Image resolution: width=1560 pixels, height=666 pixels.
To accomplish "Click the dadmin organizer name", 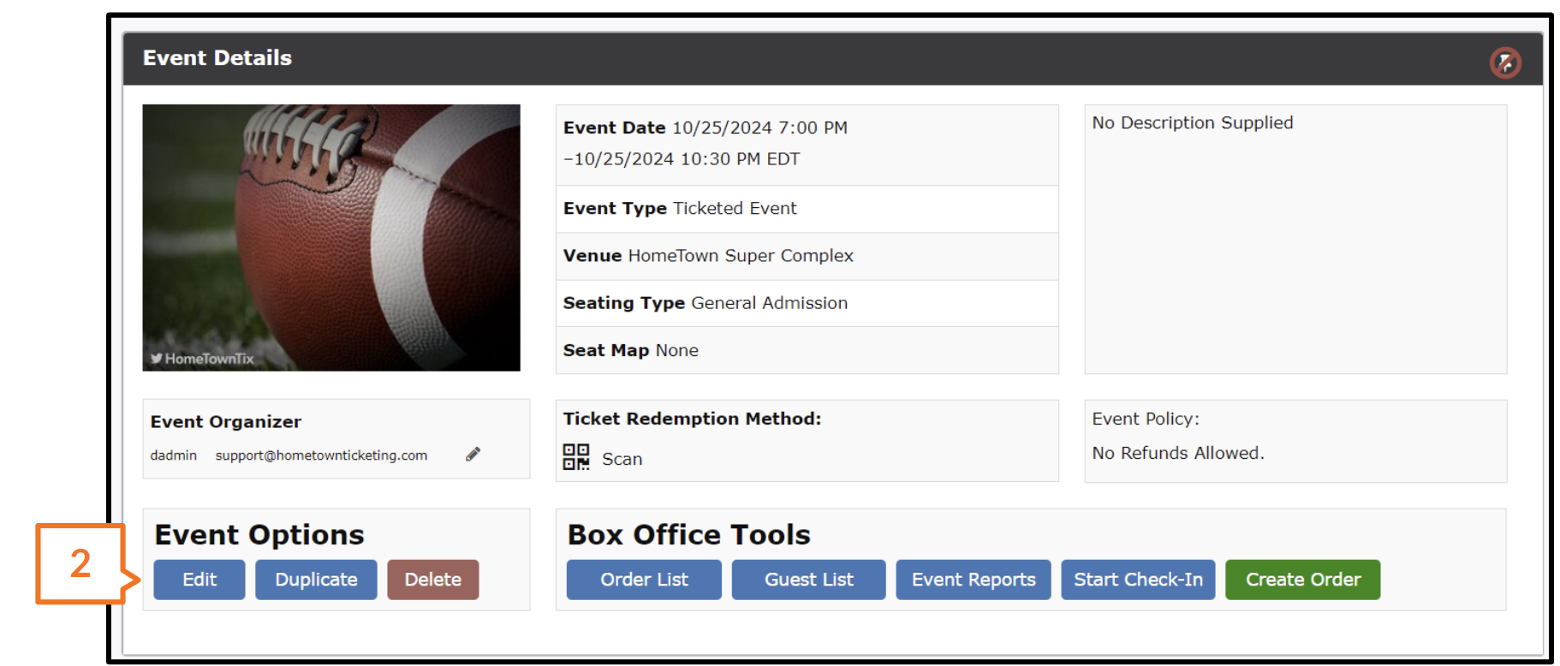I will pyautogui.click(x=174, y=455).
